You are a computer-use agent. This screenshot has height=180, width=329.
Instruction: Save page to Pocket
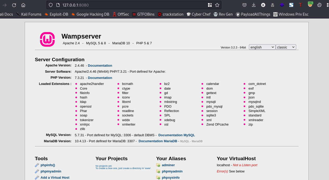[x=244, y=5]
